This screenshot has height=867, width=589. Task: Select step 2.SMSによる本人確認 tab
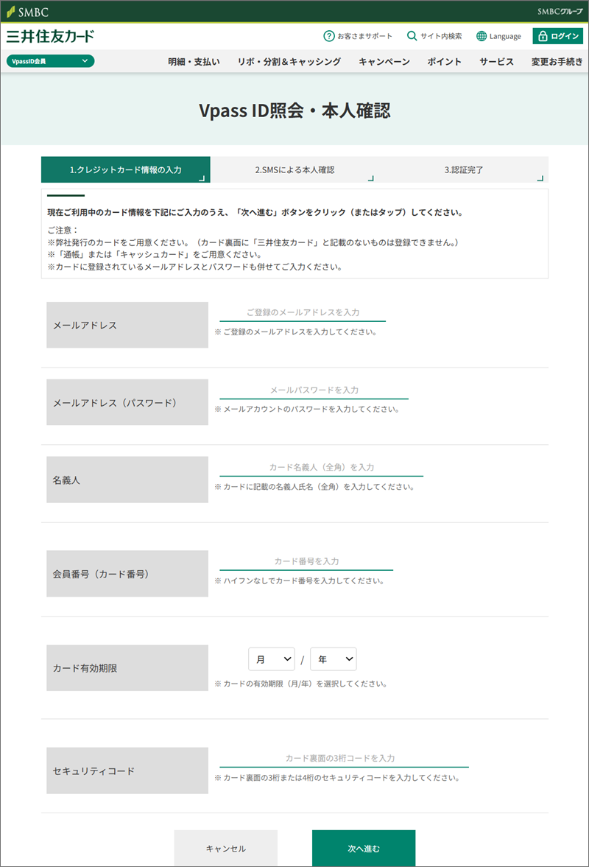pos(294,169)
